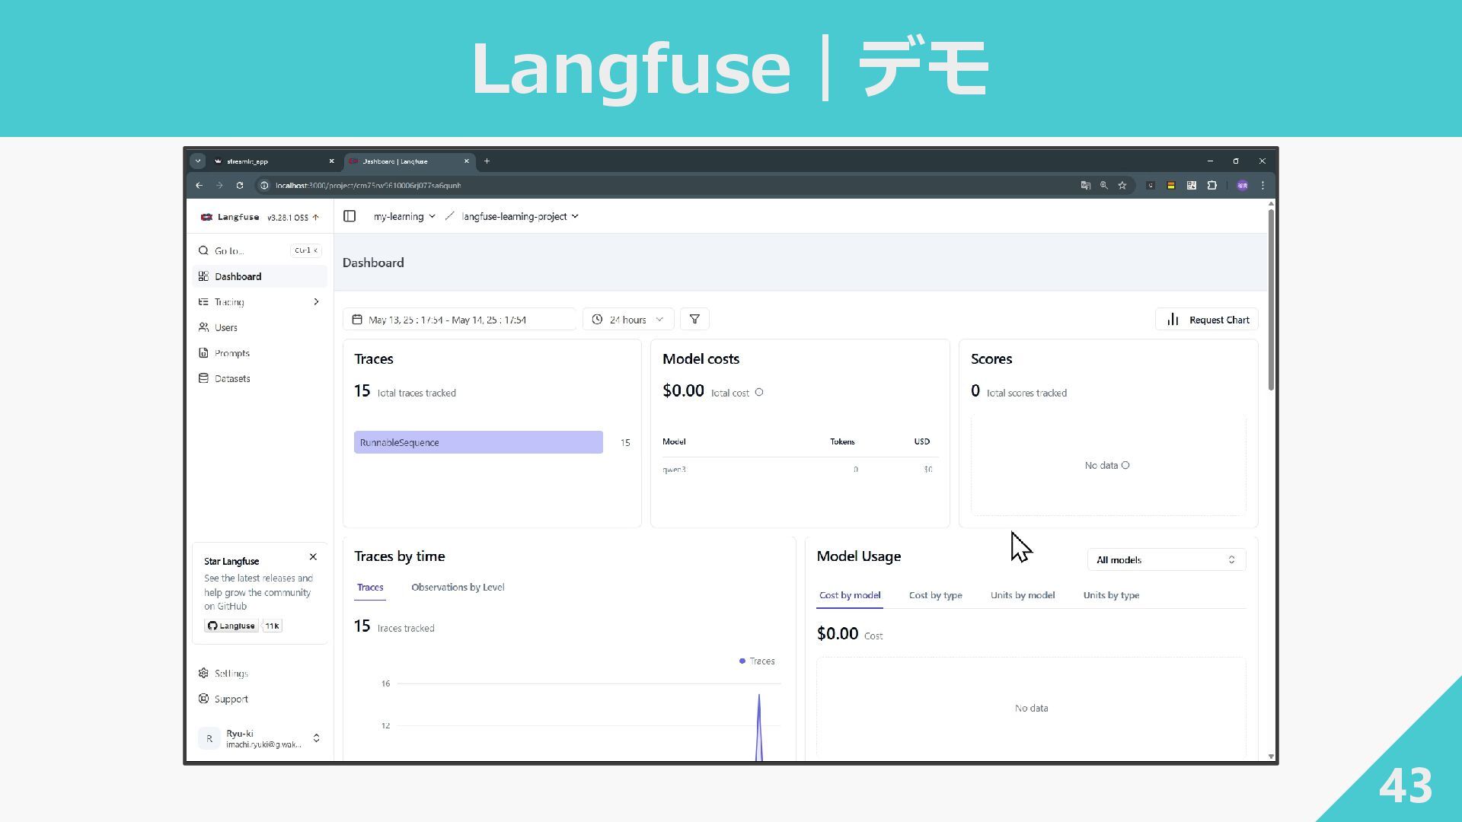
Task: Close the streamlit_app tab
Action: (x=331, y=161)
